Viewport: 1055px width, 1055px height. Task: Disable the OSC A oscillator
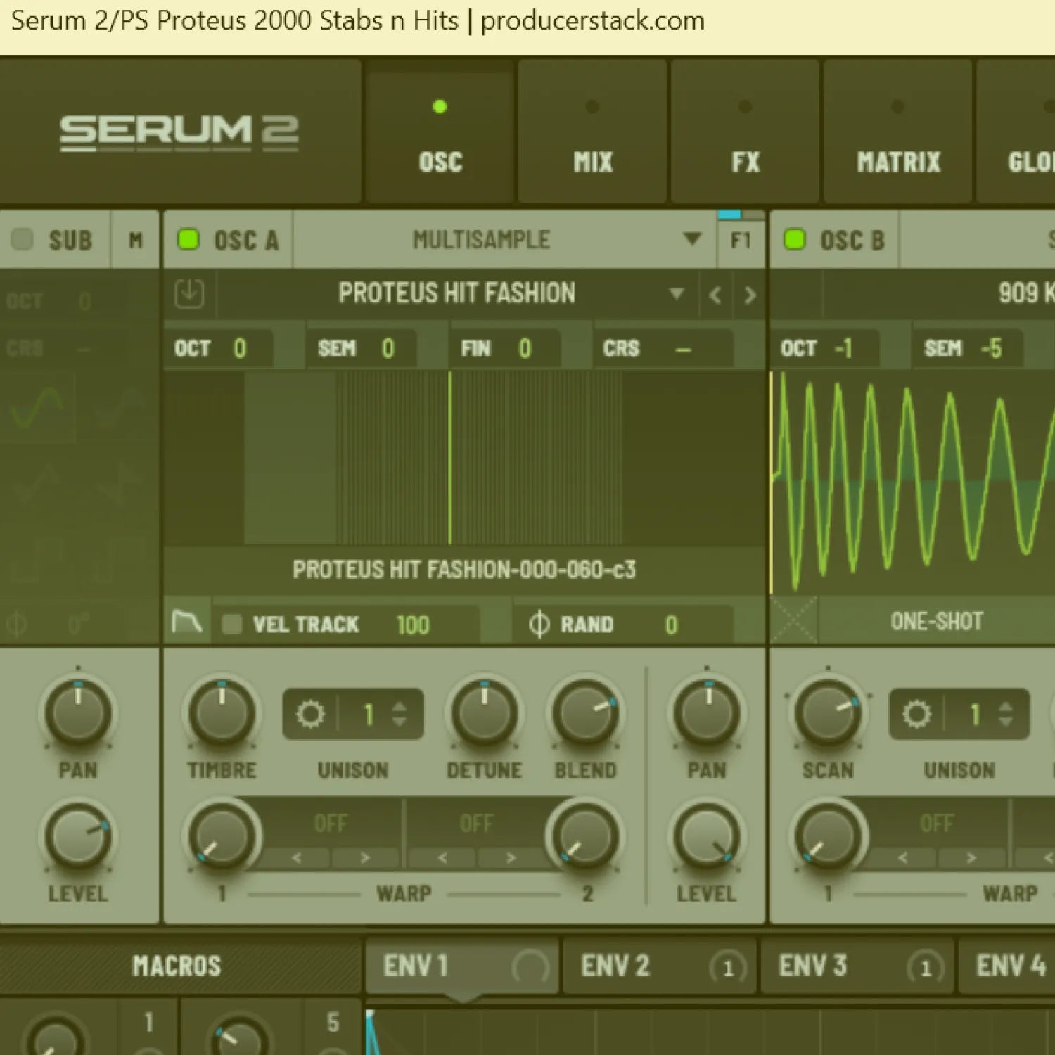tap(188, 240)
